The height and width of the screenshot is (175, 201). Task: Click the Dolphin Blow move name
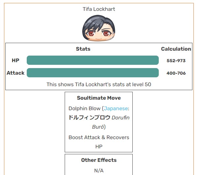point(84,109)
